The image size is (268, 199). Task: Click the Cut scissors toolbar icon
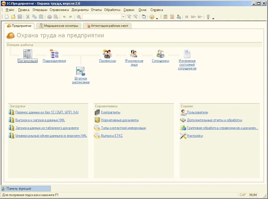(28, 17)
